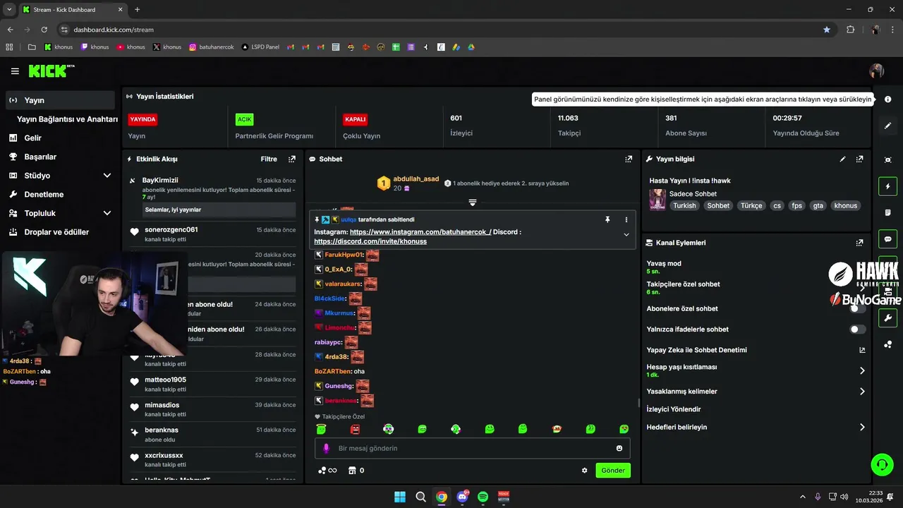Click the shop icon showing 0
Image resolution: width=903 pixels, height=508 pixels.
click(356, 471)
